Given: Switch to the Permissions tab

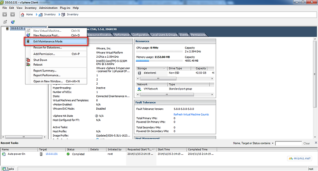Looking at the screenshot, I should click(198, 35).
